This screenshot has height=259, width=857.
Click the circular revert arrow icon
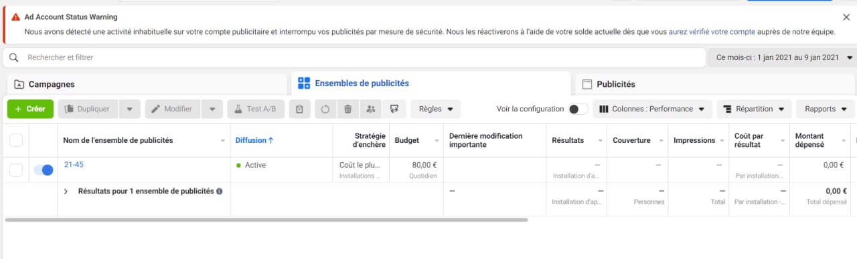pyautogui.click(x=325, y=109)
